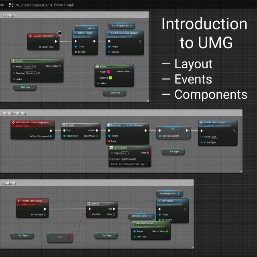
Task: Select the Initialization comment box header
Action: (x=121, y=113)
